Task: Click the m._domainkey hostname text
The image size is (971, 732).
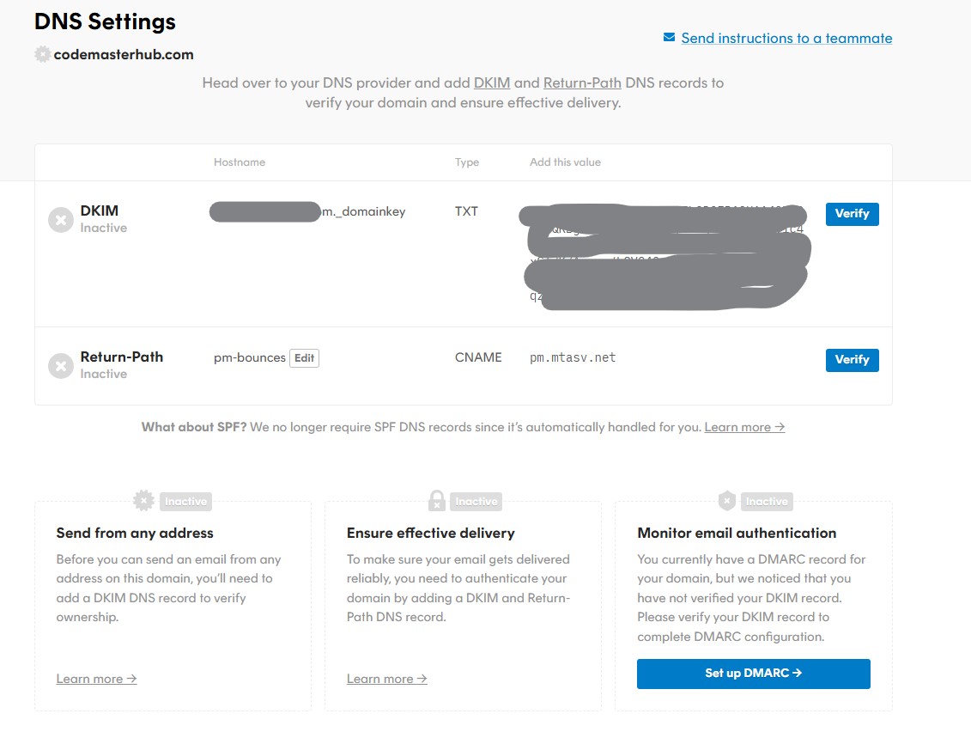Action: coord(363,211)
